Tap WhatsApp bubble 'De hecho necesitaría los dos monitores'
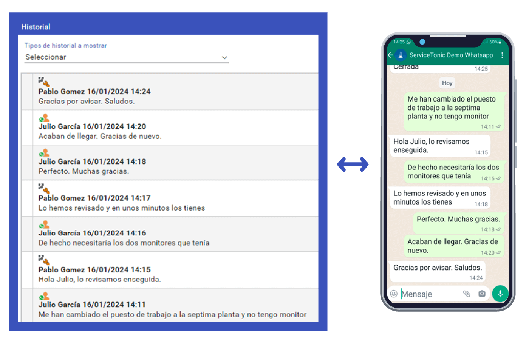529x343 pixels. point(454,172)
